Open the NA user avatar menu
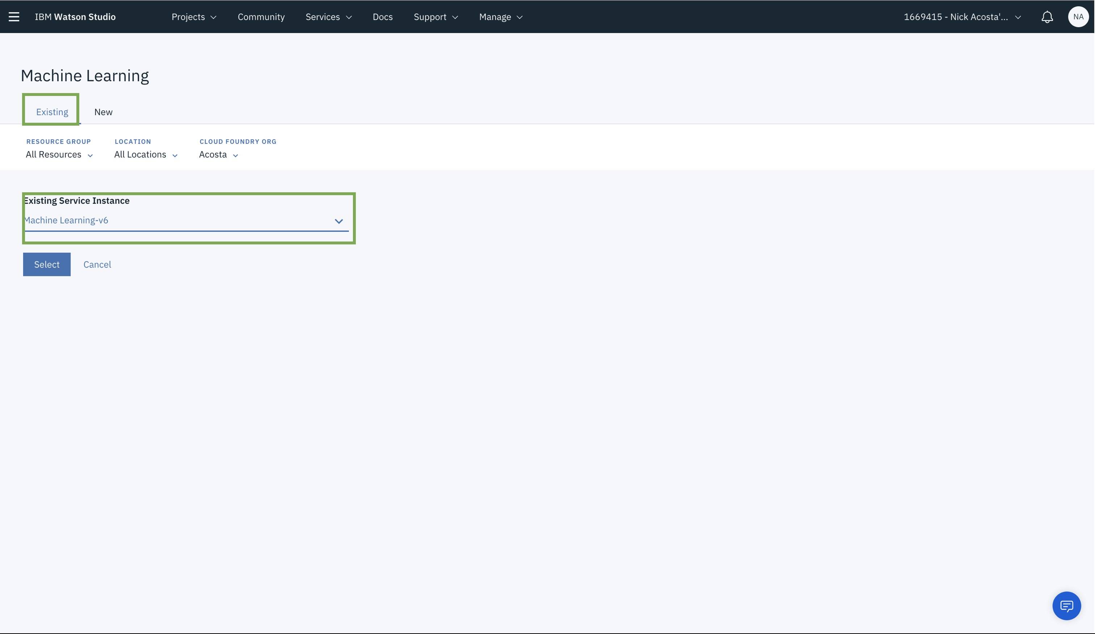 tap(1078, 17)
